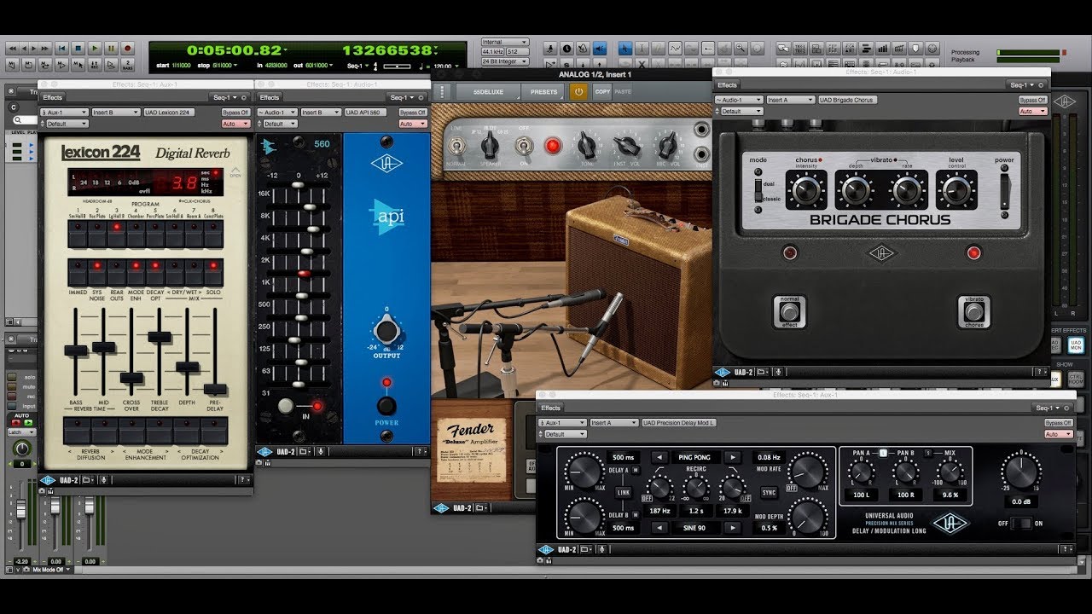Click previous delay mode arrow beside PING PONG
Screen dimensions: 1092x614
tap(659, 457)
